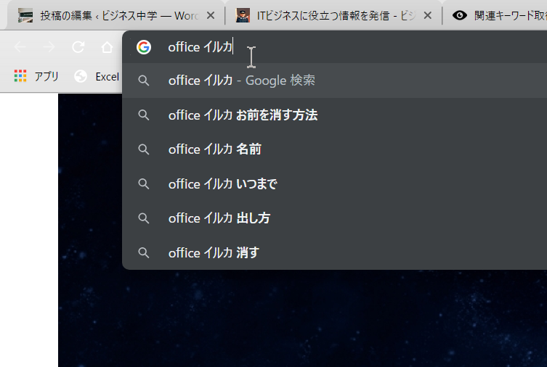
Task: Click search icon beside 'office イルカ 出し方'
Action: pos(144,218)
